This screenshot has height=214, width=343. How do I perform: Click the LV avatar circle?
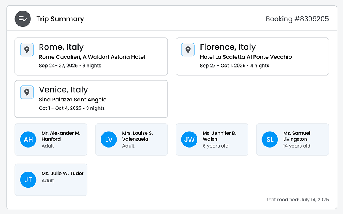pyautogui.click(x=109, y=140)
